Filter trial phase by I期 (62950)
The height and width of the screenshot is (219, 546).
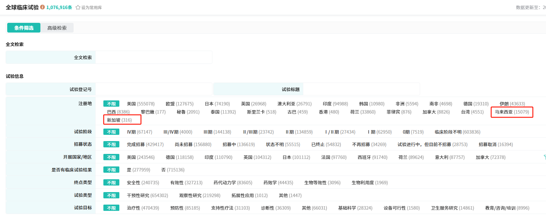pos(380,132)
